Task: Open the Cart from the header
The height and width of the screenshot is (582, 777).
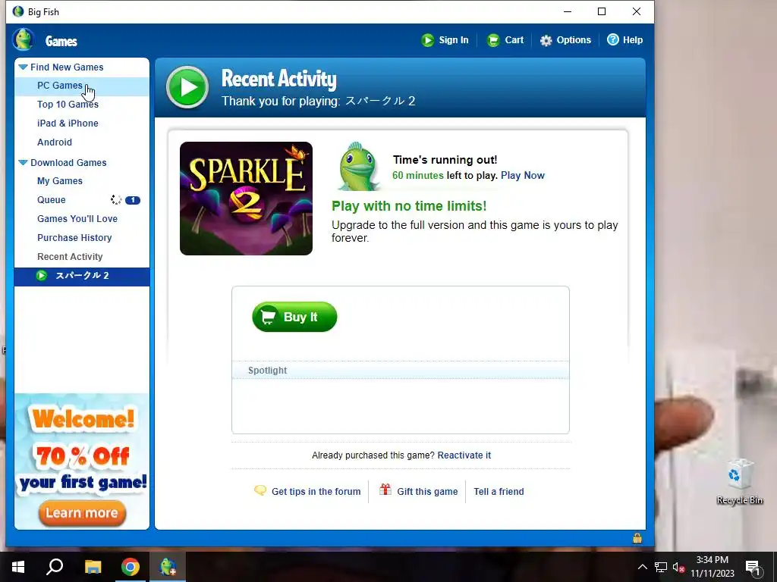Action: click(x=505, y=40)
